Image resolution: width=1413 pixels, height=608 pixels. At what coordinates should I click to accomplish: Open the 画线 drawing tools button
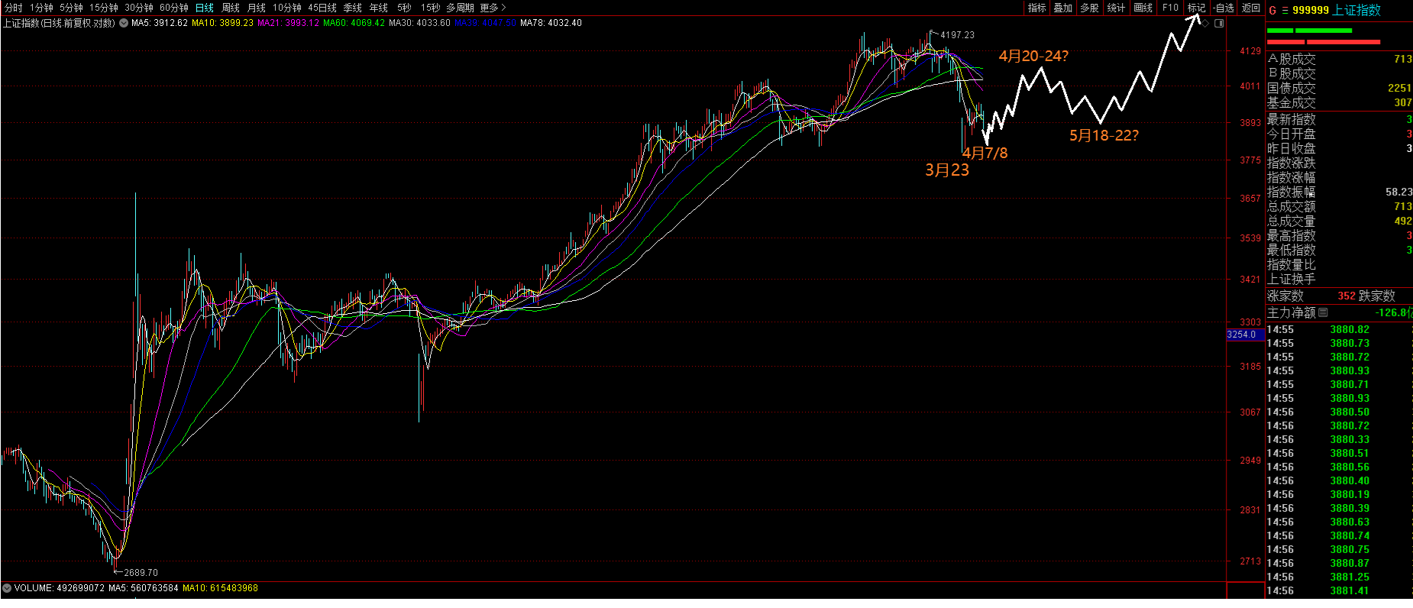point(1143,8)
